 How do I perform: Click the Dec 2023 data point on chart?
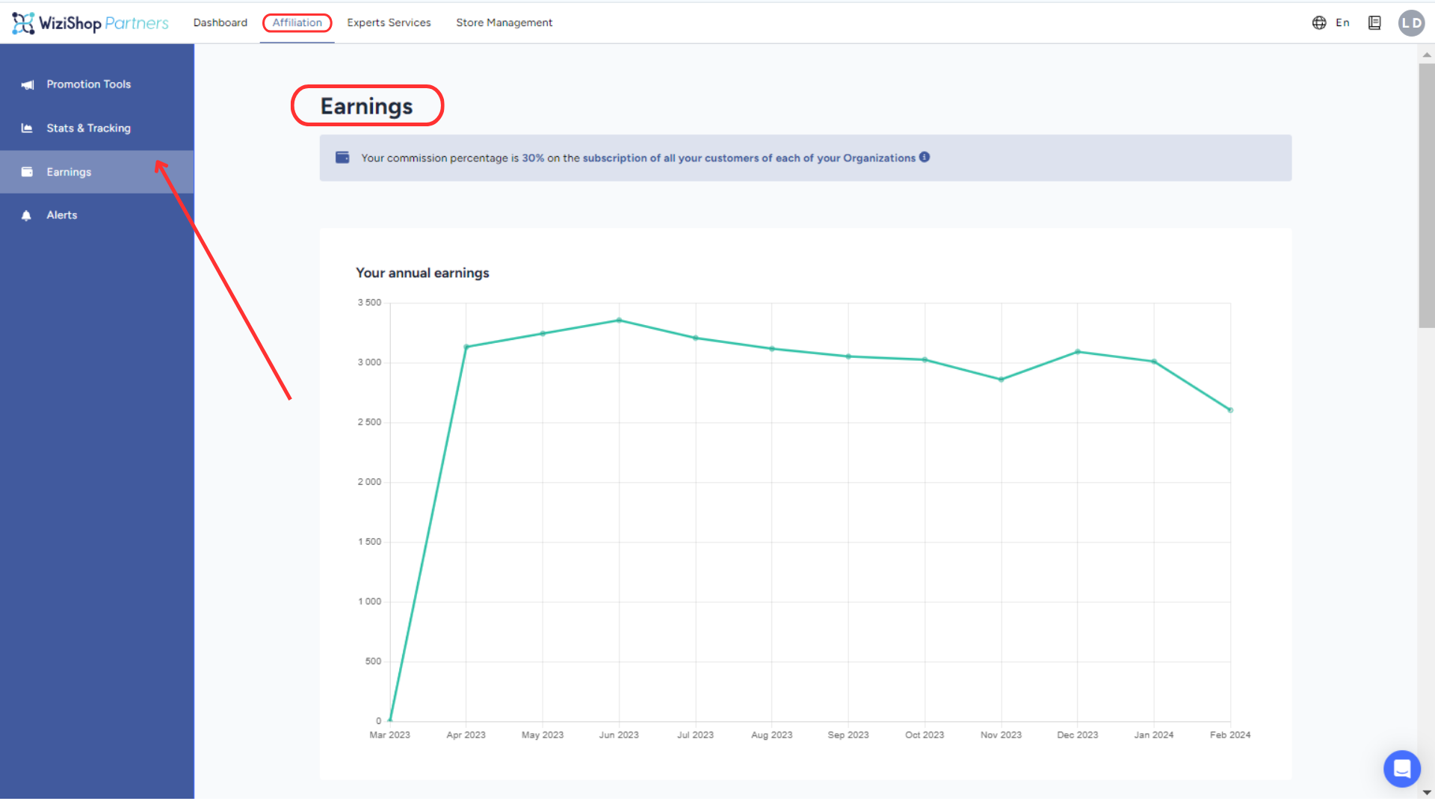[1077, 352]
